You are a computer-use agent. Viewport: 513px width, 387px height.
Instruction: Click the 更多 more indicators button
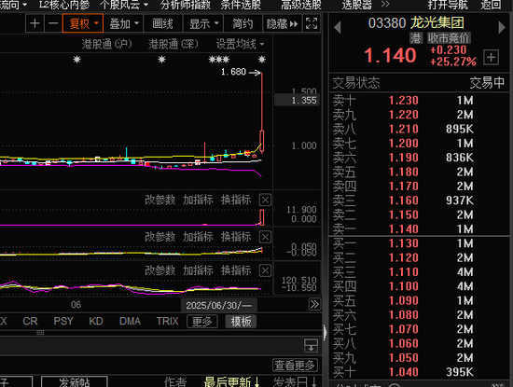[x=202, y=322]
